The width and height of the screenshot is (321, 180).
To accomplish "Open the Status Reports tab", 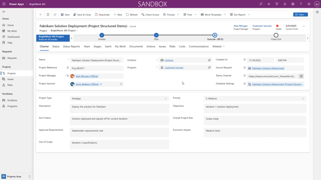I will click(x=71, y=46).
